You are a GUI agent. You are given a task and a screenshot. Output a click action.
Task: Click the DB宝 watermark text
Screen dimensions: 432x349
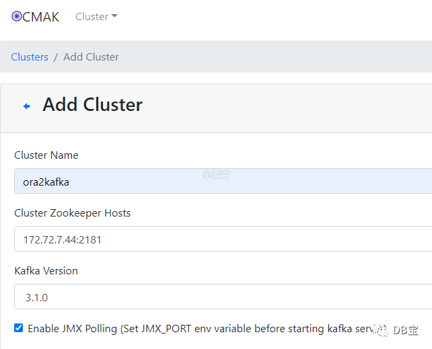pos(406,329)
